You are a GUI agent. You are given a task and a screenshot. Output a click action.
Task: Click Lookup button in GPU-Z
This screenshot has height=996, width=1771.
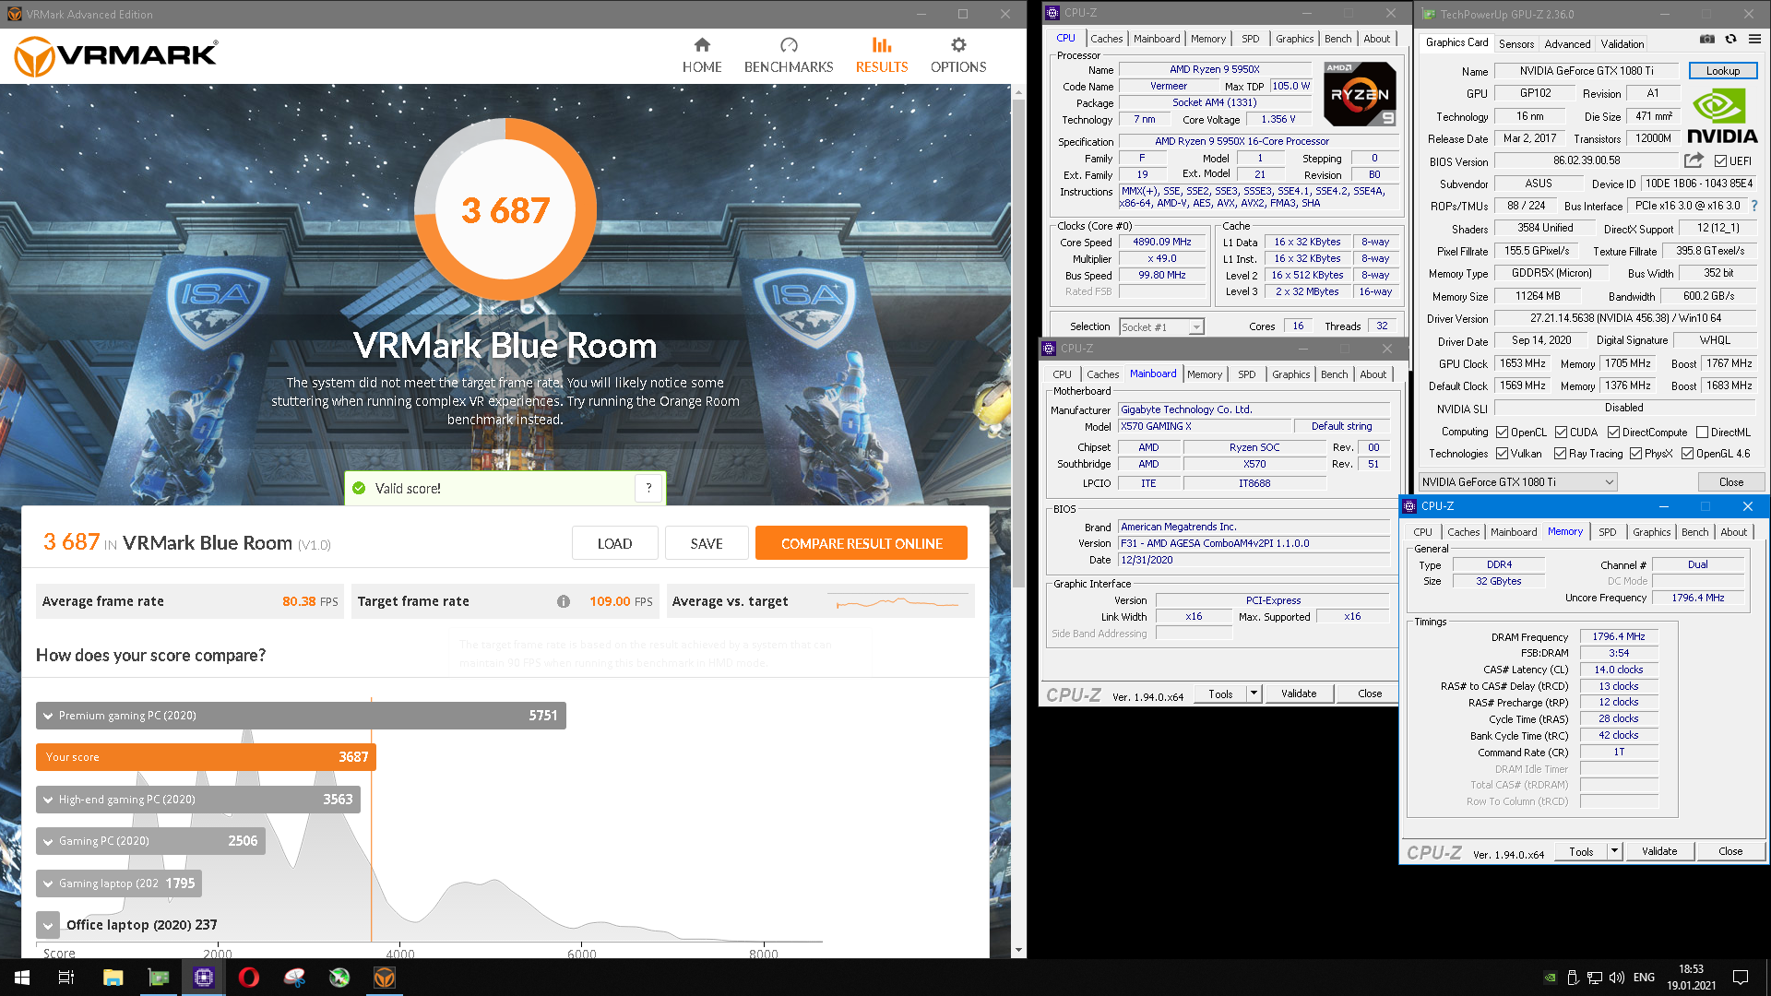1723,71
